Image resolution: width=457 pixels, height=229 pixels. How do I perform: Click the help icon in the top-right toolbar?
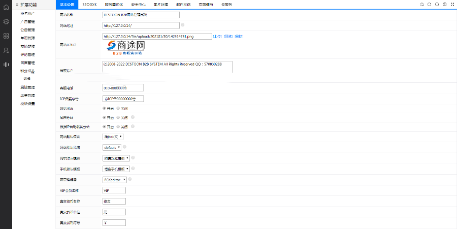[x=444, y=5]
